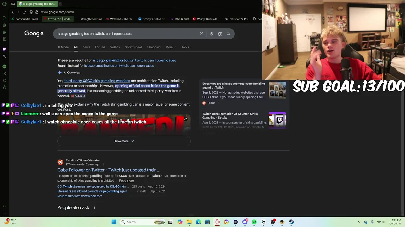Expand the banned video preview
Image resolution: width=405 pixels, height=227 pixels.
coord(185,119)
